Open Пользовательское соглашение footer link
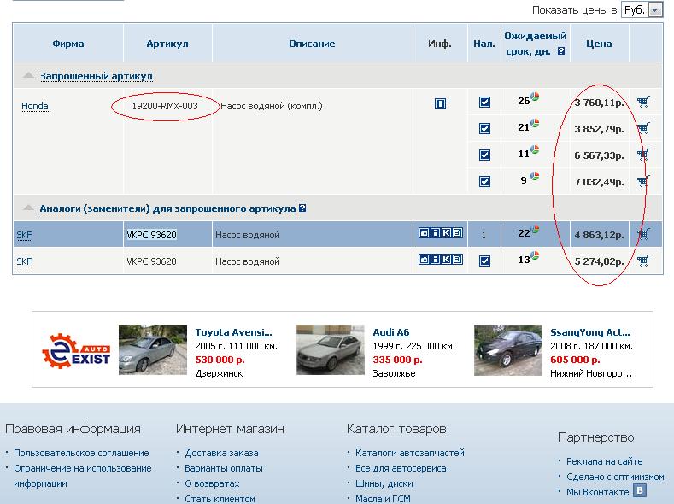674x504 pixels. point(81,453)
